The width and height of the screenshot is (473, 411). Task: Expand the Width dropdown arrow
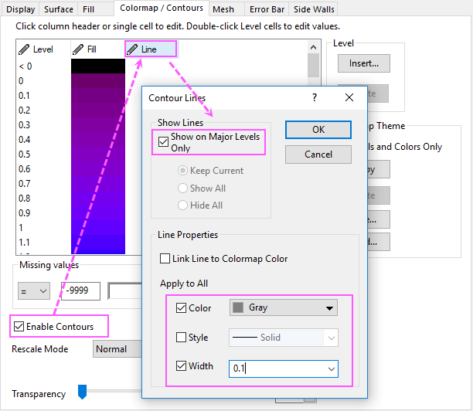click(332, 369)
